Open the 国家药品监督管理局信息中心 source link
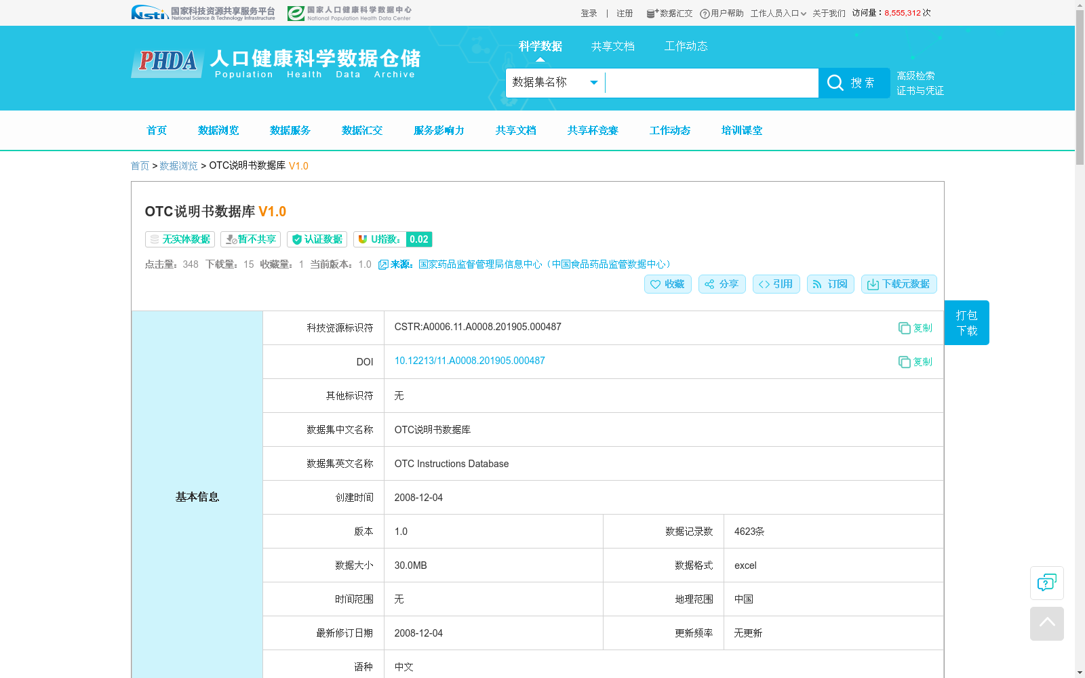1085x678 pixels. (x=546, y=264)
